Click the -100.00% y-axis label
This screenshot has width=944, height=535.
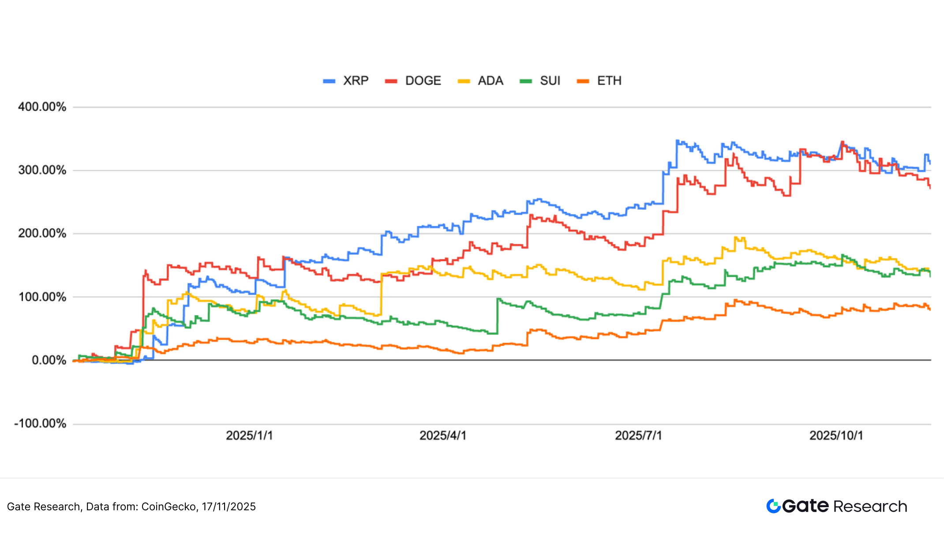pyautogui.click(x=40, y=424)
